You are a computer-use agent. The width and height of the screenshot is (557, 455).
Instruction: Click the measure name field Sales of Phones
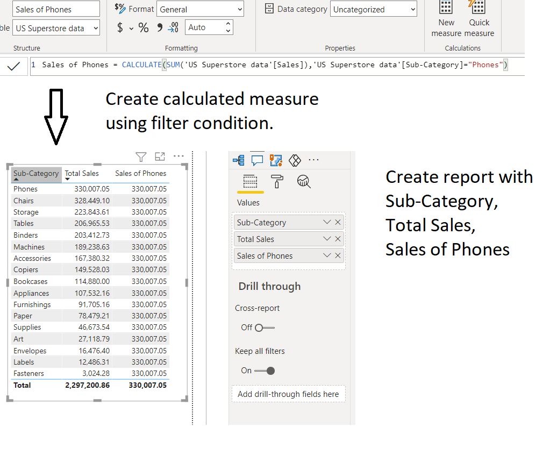[56, 9]
